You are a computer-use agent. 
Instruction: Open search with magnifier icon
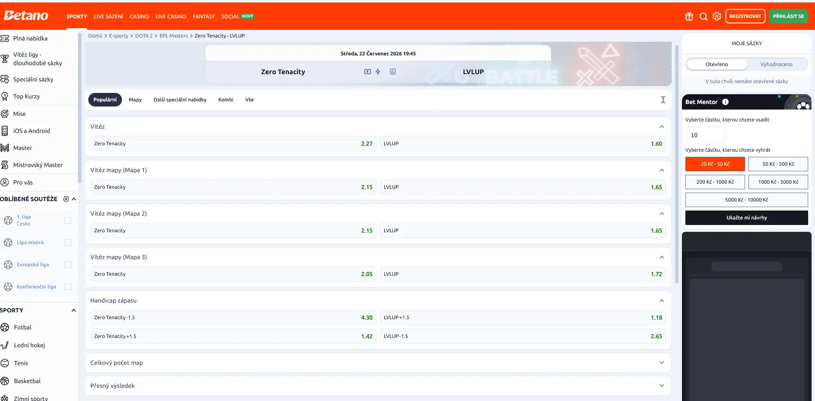(704, 16)
